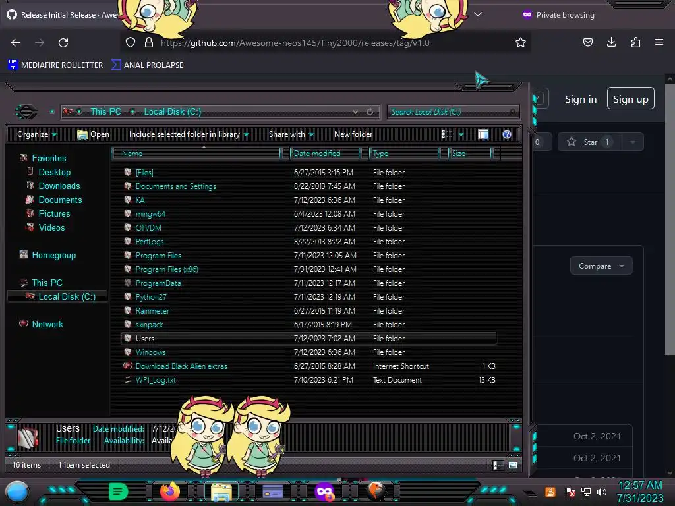
Task: Expand address bar history dropdown
Action: (355, 112)
